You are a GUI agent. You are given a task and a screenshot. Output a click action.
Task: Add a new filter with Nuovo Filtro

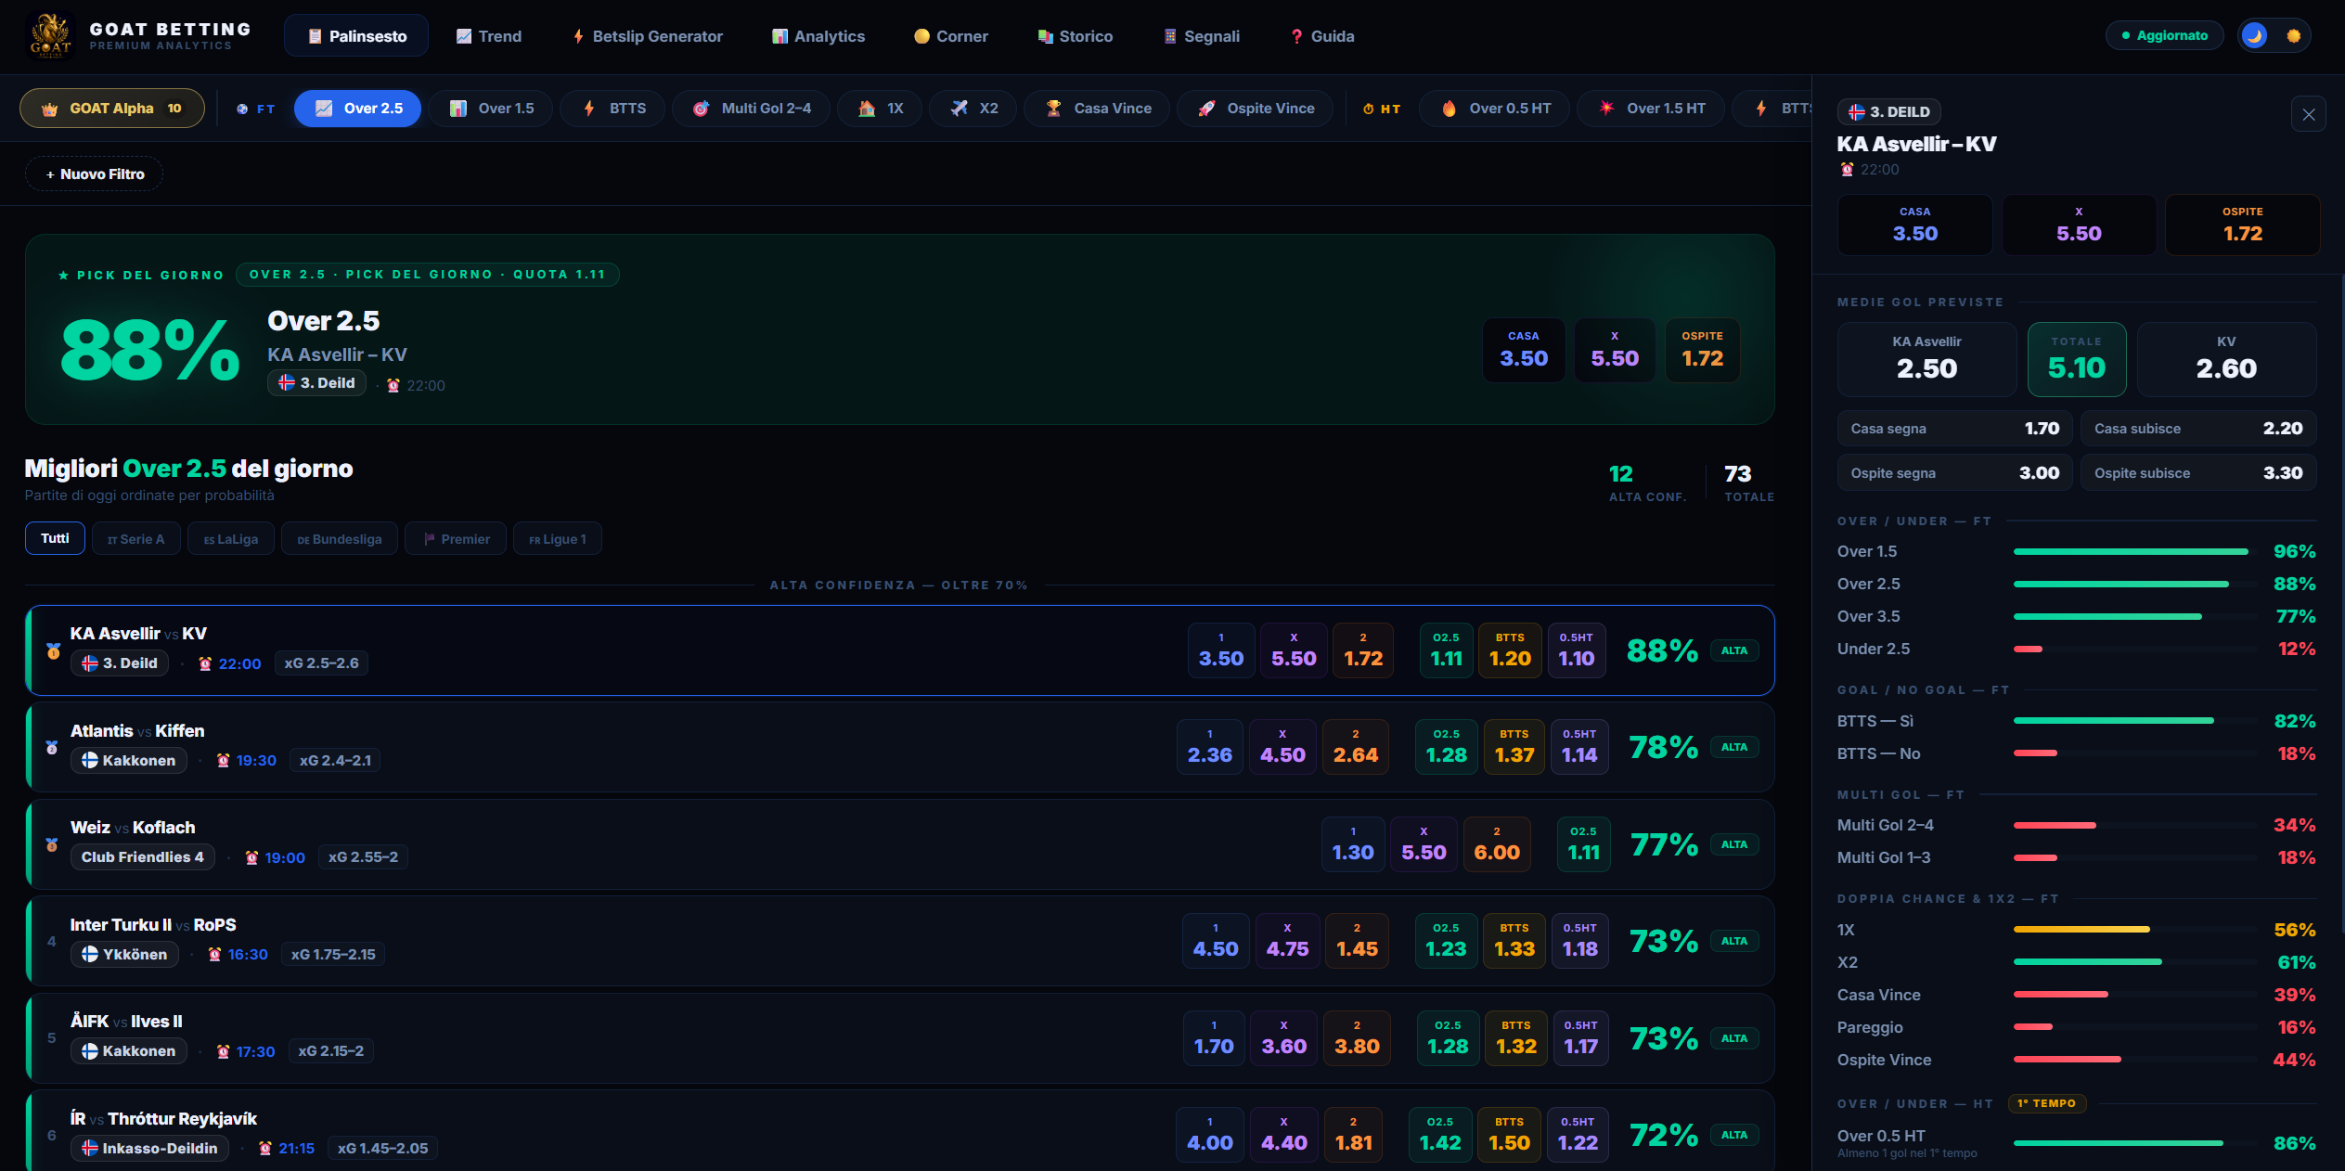[95, 174]
